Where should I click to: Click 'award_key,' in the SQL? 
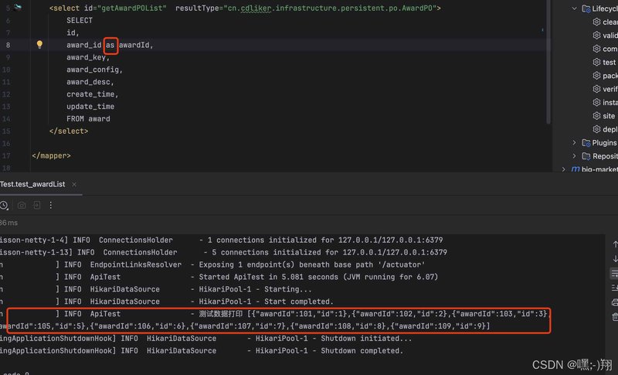(88, 57)
